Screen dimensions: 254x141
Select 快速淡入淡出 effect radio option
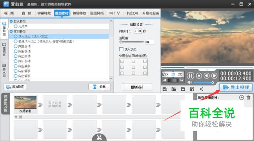point(16,41)
